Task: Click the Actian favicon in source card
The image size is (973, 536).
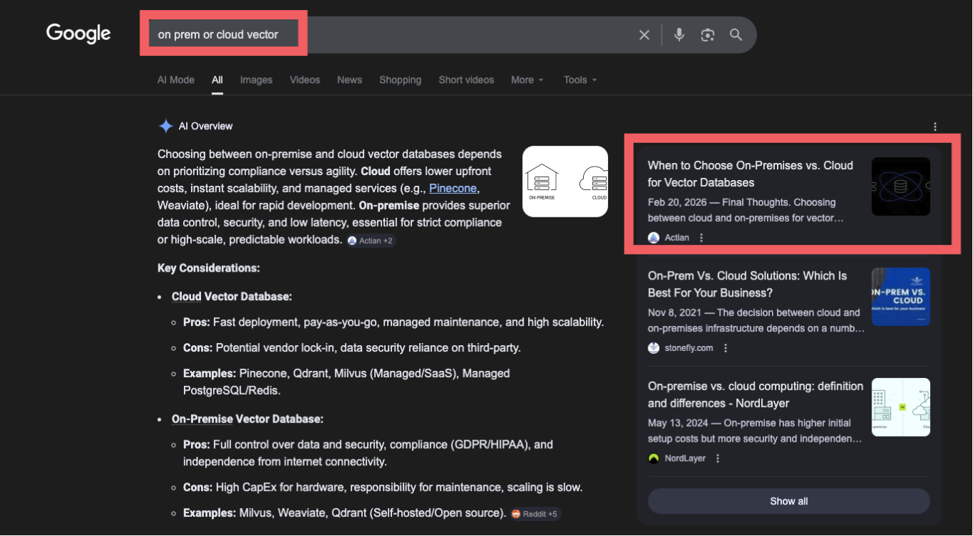Action: pyautogui.click(x=653, y=238)
